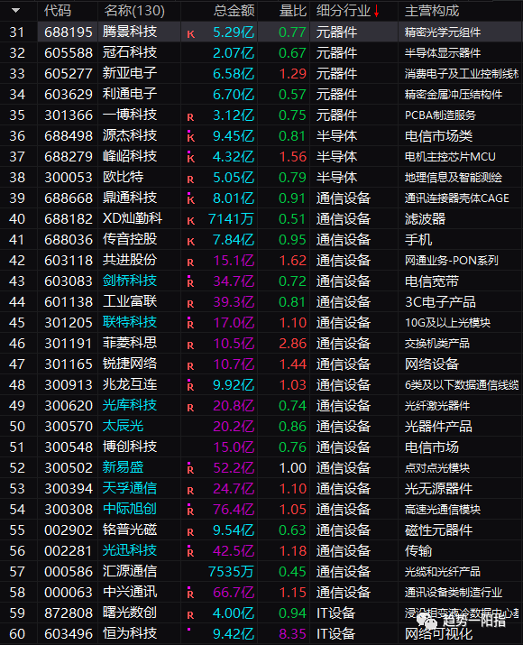Viewport: 523px width, 645px height.
Task: Select stock name 新亚电子
Action: tap(130, 73)
